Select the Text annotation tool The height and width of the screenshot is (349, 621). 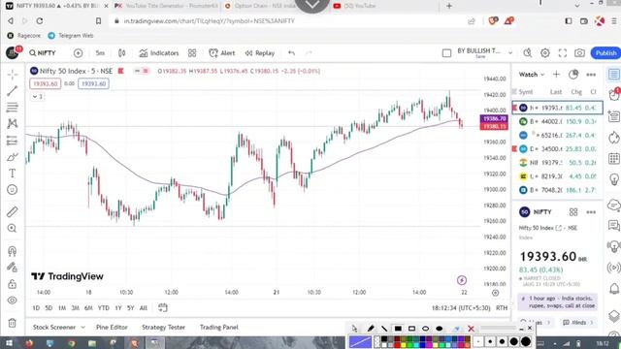click(x=13, y=174)
